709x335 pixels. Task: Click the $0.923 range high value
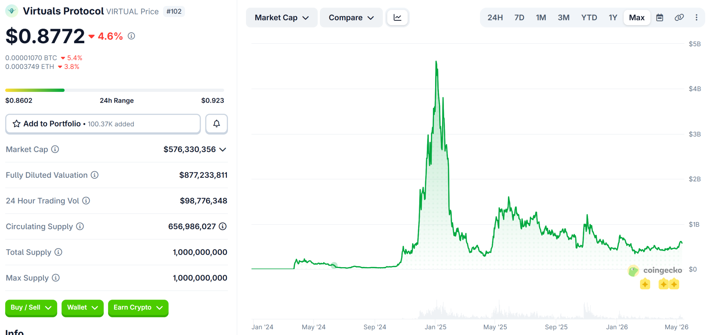pyautogui.click(x=212, y=100)
